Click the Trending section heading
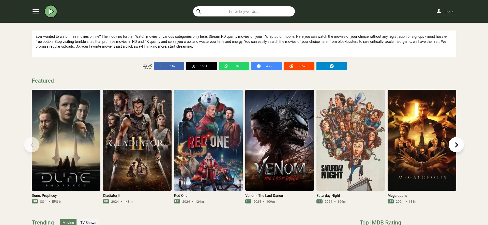 pos(43,222)
